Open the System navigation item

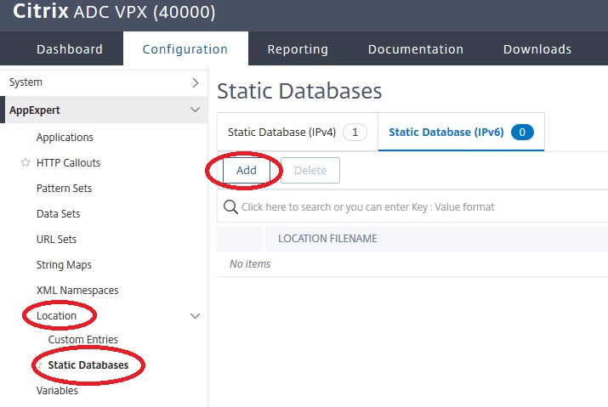(x=104, y=82)
